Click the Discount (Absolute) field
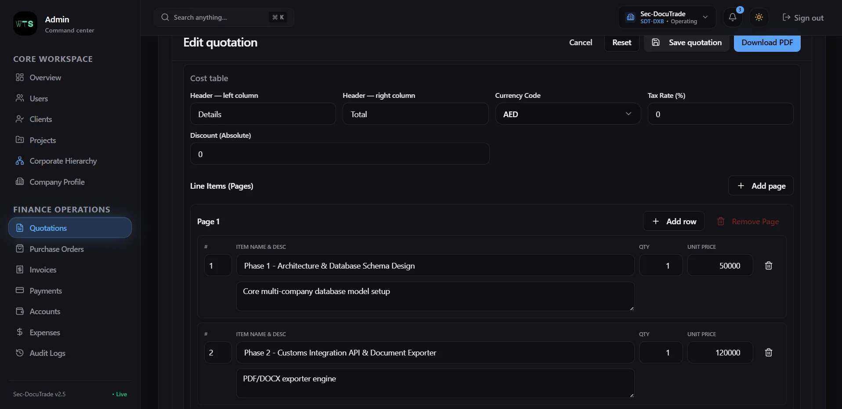Screen dimensions: 842x409 point(340,154)
